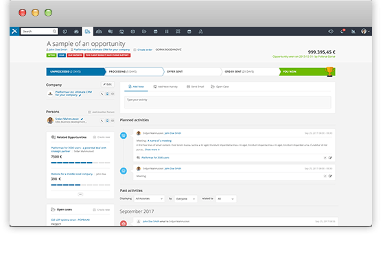
Task: Open the folder icon in the top navbar
Action: point(144,32)
